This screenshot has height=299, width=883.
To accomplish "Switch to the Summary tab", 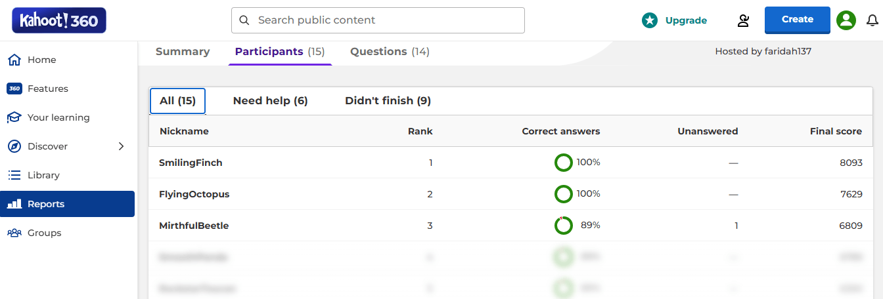I will [x=183, y=52].
